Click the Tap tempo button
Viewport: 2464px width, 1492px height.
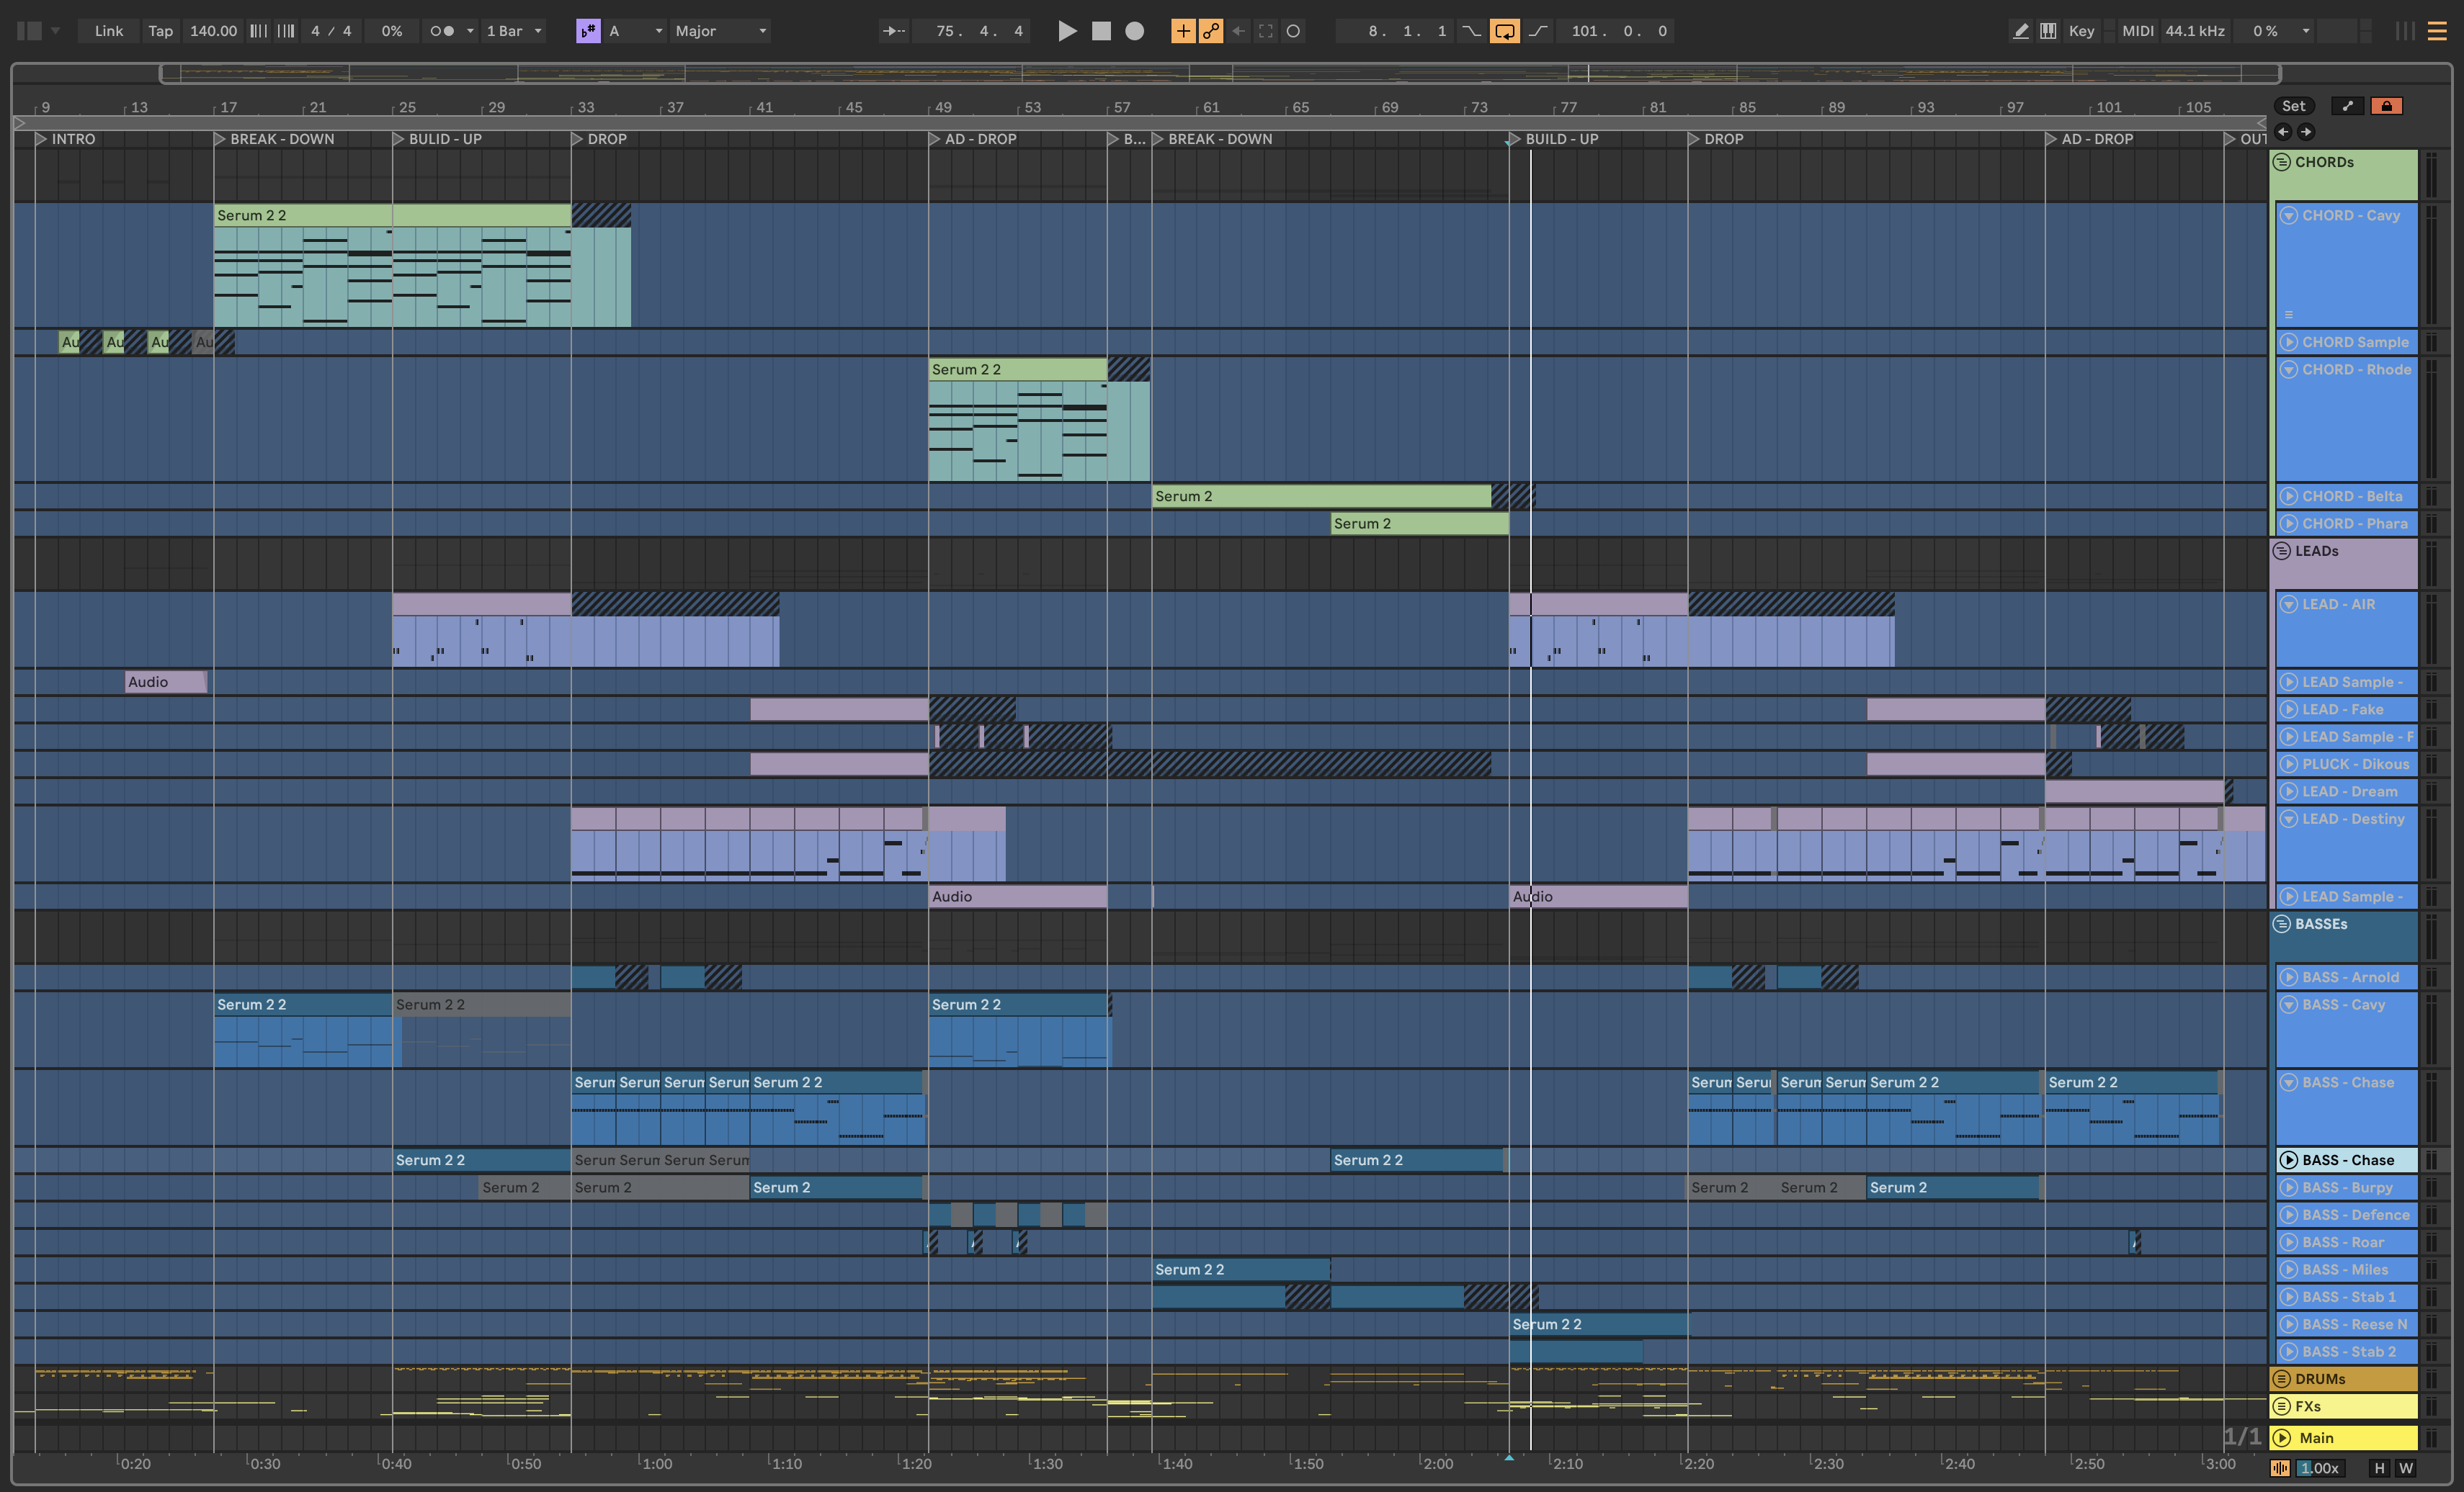pyautogui.click(x=160, y=31)
